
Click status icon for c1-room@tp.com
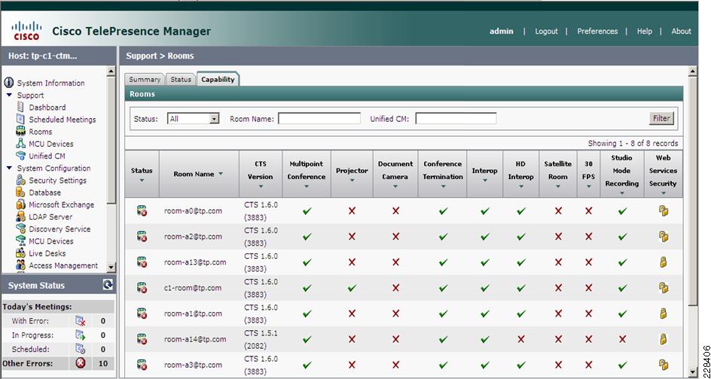point(142,287)
